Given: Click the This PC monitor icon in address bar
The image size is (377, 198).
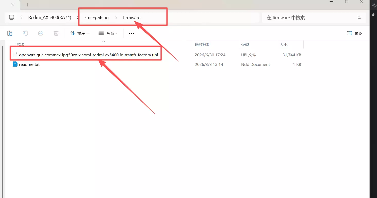Looking at the screenshot, I should tap(12, 17).
